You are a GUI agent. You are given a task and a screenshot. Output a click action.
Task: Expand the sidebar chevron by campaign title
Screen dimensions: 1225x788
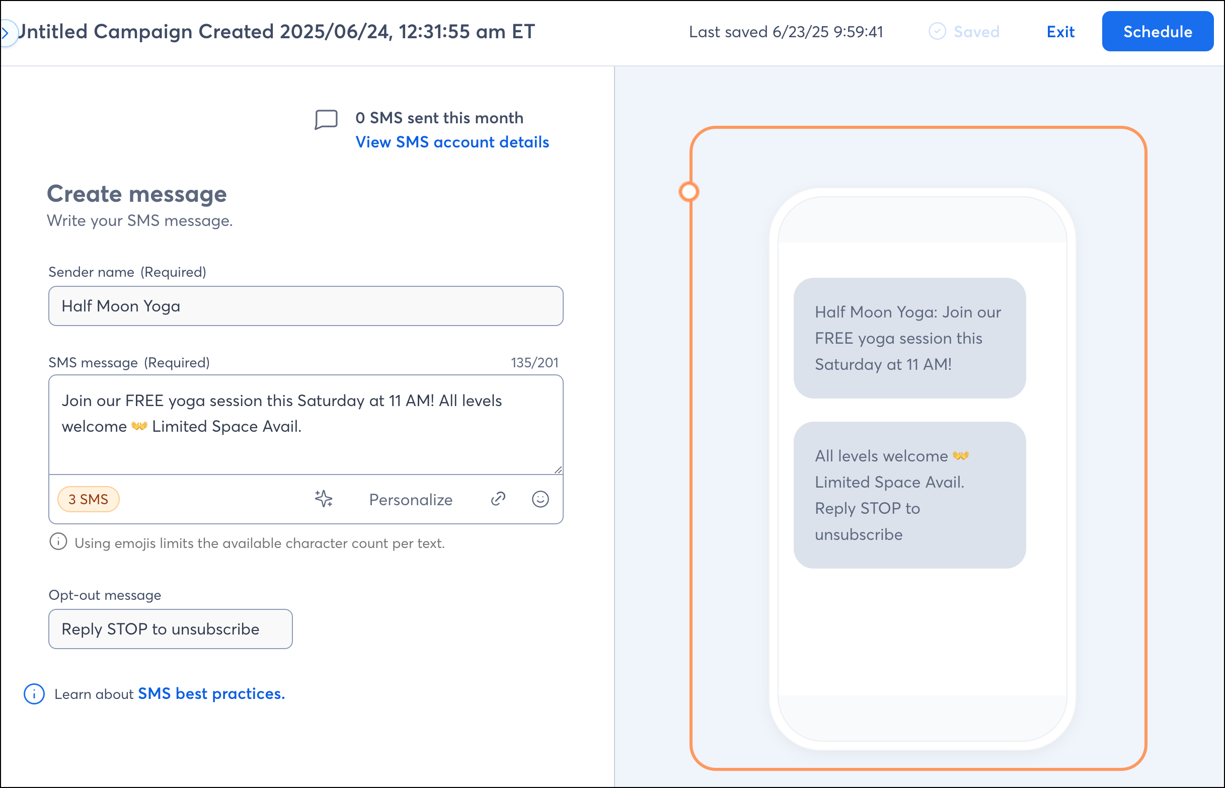tap(6, 33)
